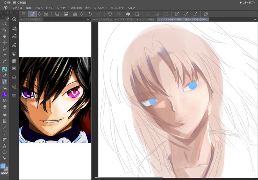This screenshot has width=258, height=180.
Task: Select the Frame border tool
Action: [5, 133]
